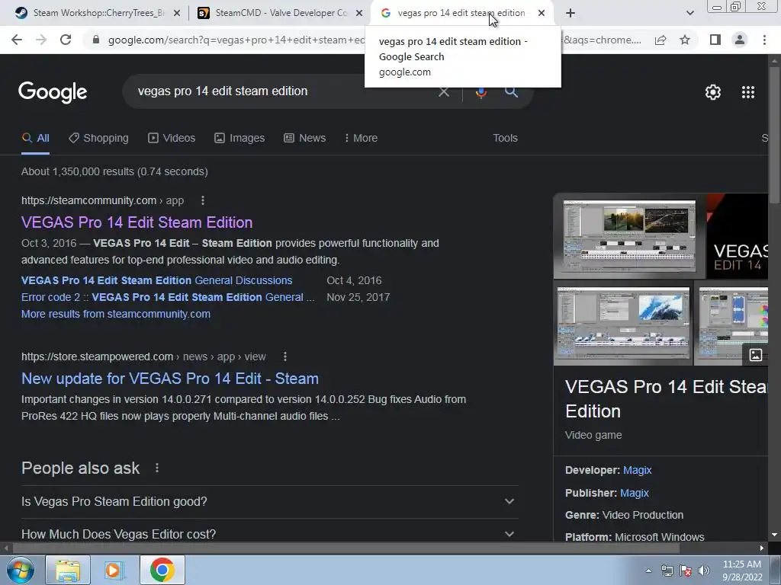
Task: Click More results from steamcommunity.com
Action: click(116, 315)
